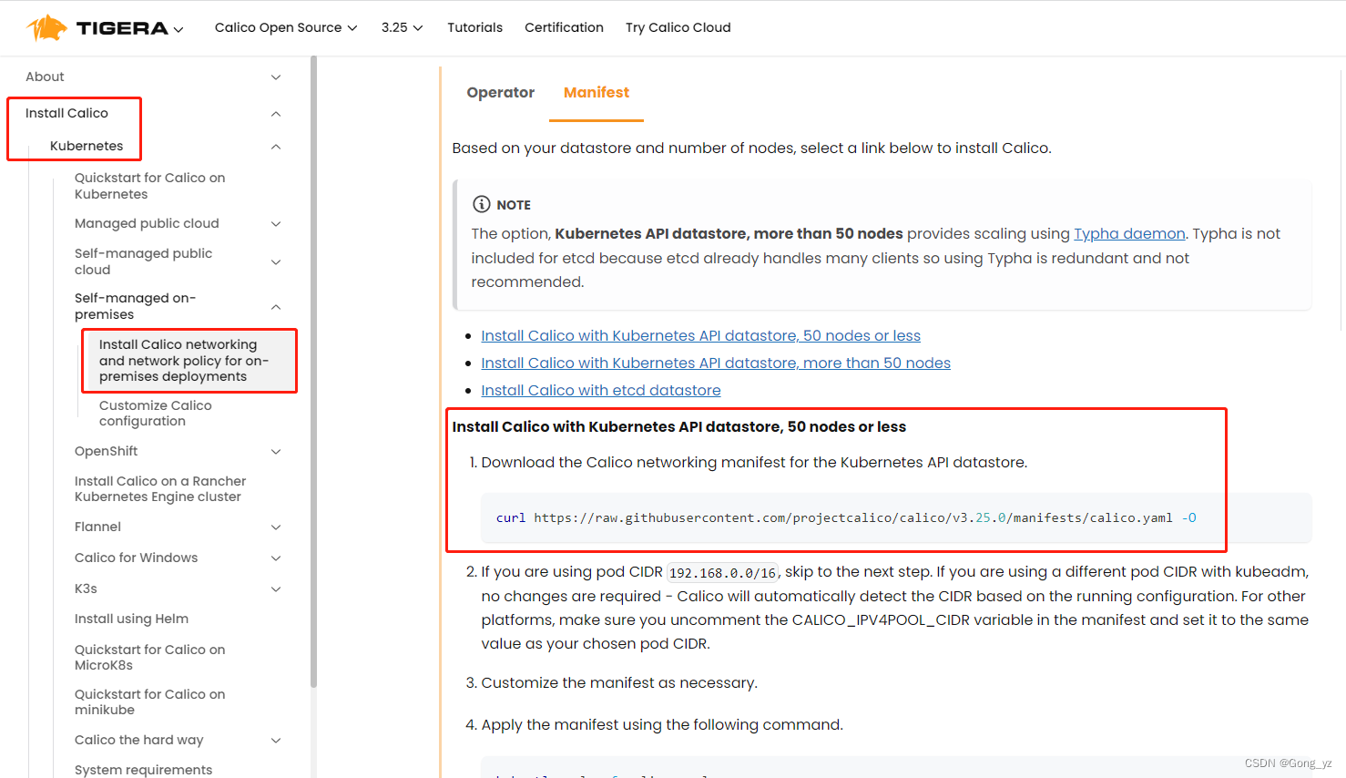Open link for Kubernetes API datastore, more than 50 nodes

716,363
